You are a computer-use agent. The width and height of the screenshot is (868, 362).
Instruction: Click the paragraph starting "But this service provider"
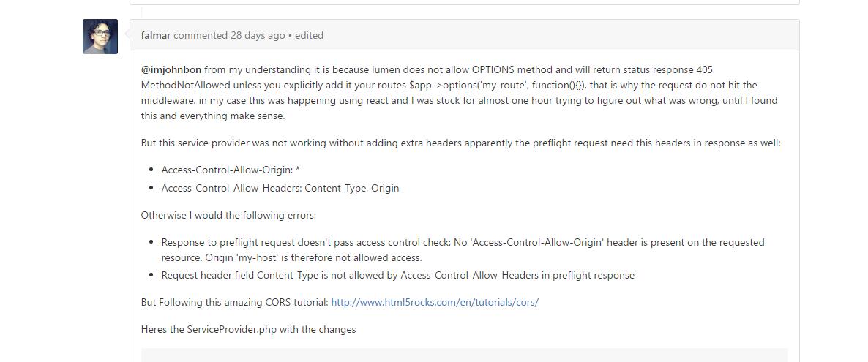[x=460, y=143]
